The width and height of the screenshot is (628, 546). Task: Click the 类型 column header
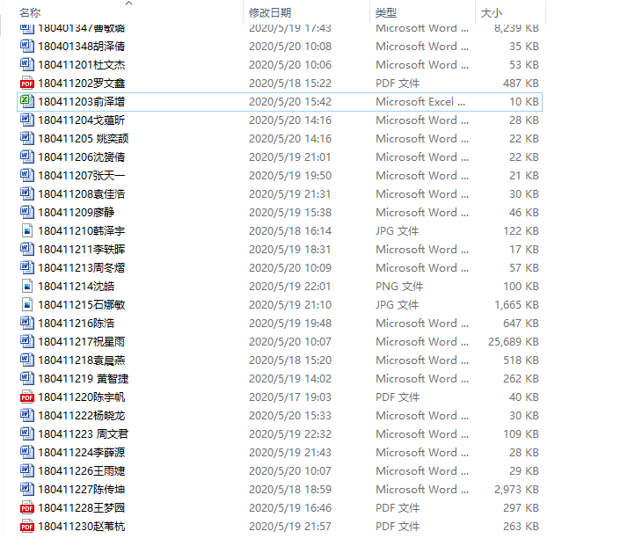[385, 12]
